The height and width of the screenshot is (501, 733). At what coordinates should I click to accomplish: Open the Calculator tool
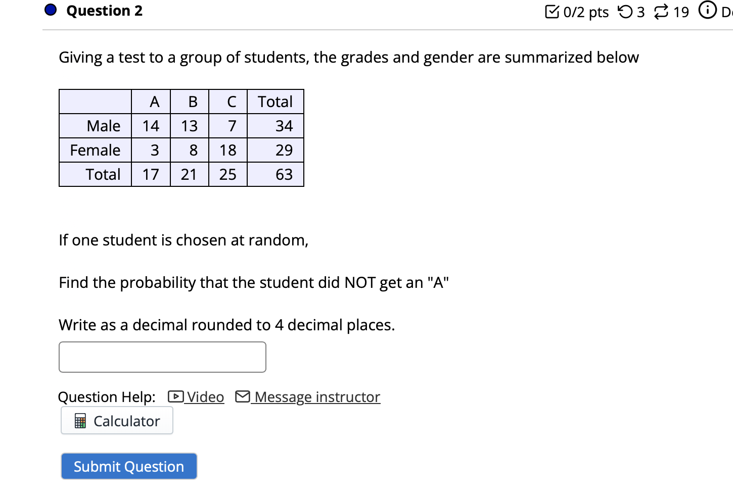pos(117,421)
